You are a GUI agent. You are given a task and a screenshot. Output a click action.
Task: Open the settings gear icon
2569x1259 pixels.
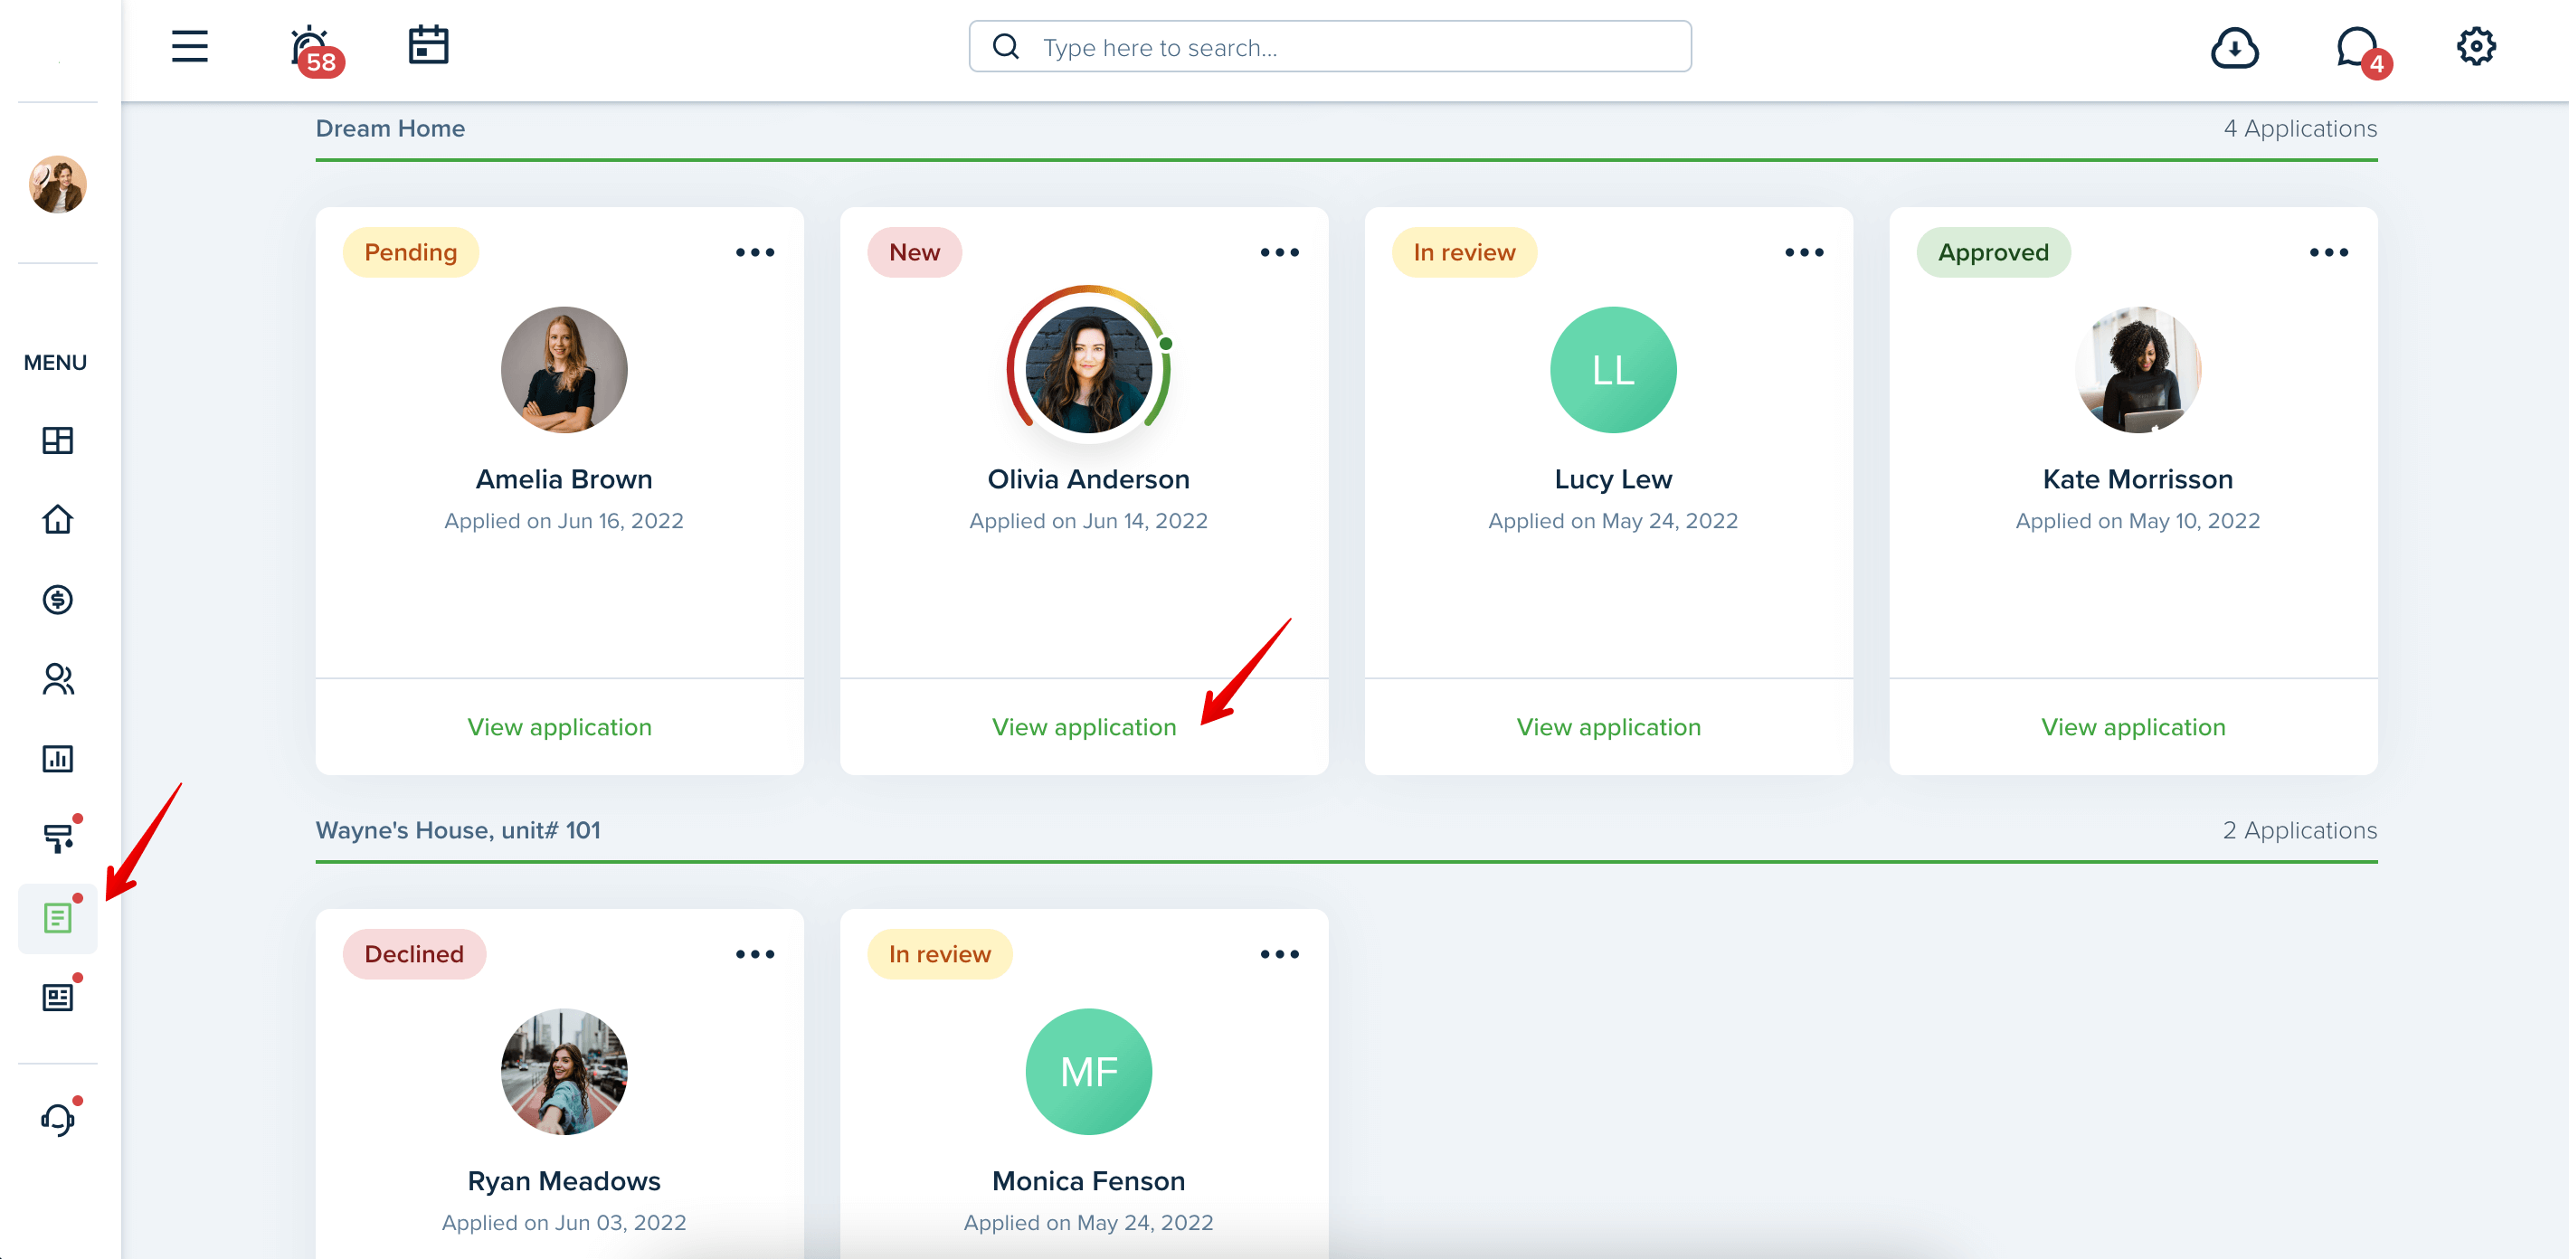pyautogui.click(x=2475, y=46)
